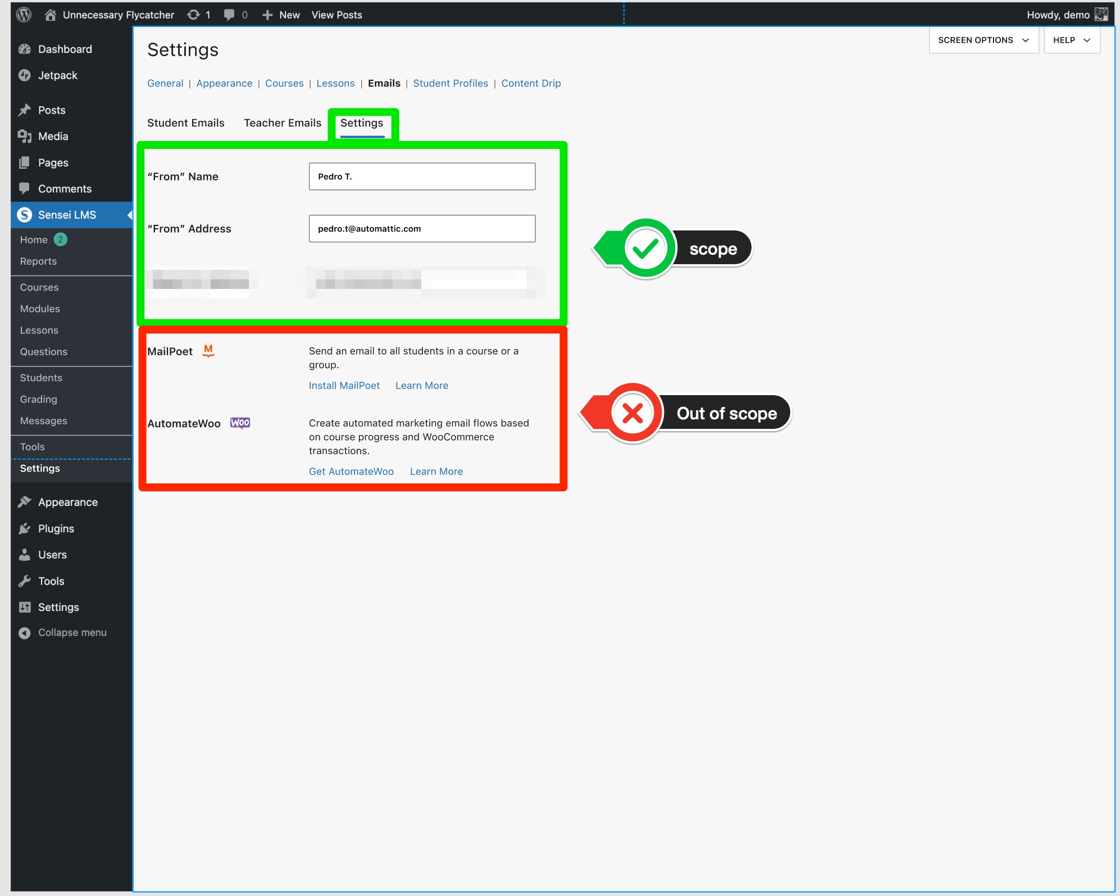1120x896 pixels.
Task: Expand the Screen Options panel
Action: pyautogui.click(x=983, y=40)
